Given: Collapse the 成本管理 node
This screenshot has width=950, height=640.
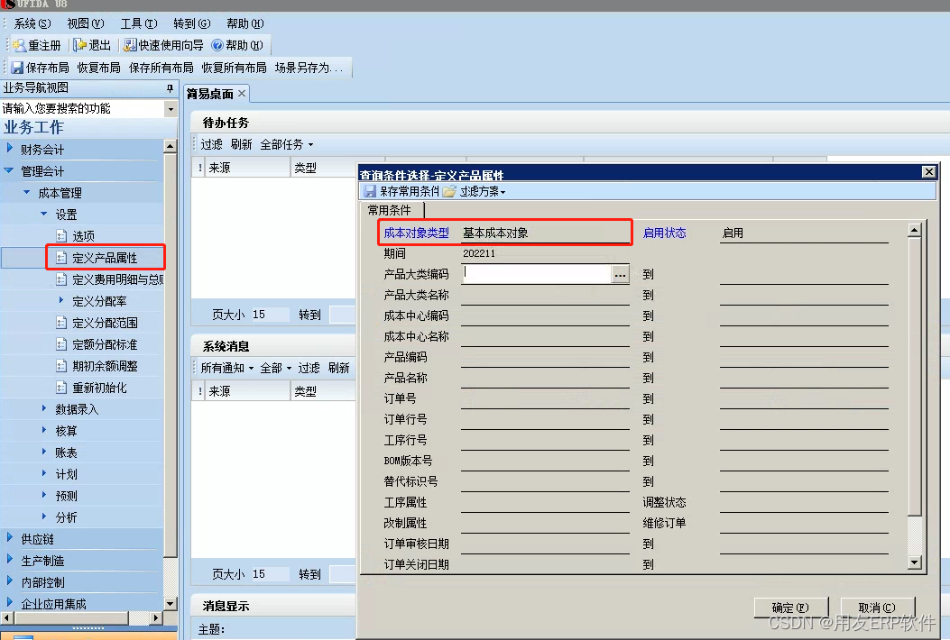Looking at the screenshot, I should click(27, 192).
